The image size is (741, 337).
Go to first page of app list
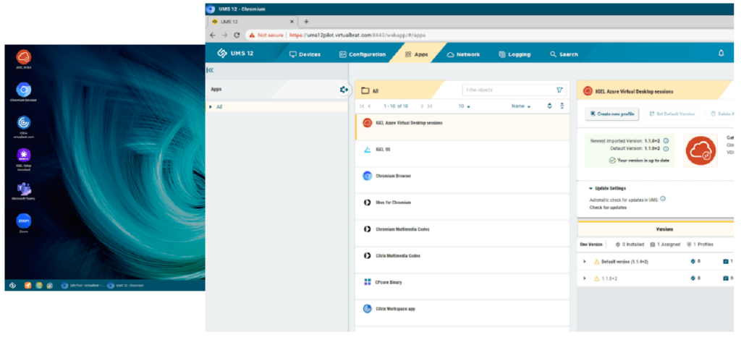[362, 106]
